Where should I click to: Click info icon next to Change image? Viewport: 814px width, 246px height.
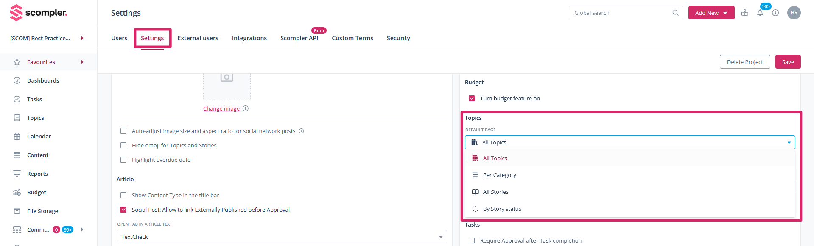click(246, 108)
